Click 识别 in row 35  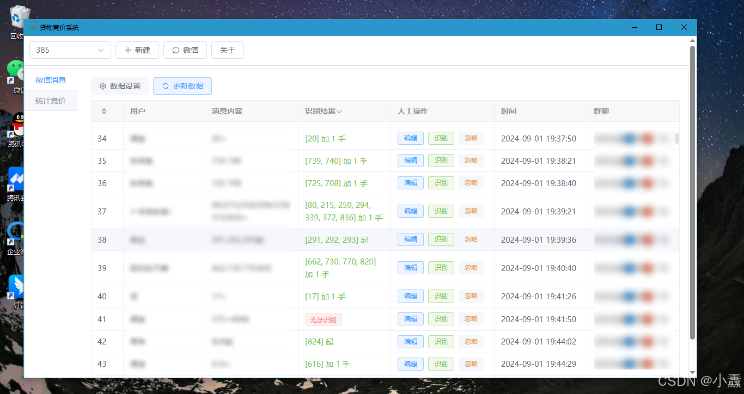[x=441, y=161]
